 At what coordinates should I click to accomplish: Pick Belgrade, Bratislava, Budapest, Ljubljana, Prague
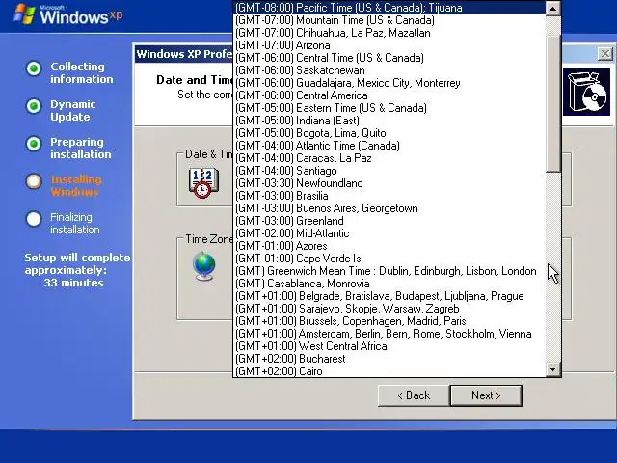pyautogui.click(x=389, y=296)
